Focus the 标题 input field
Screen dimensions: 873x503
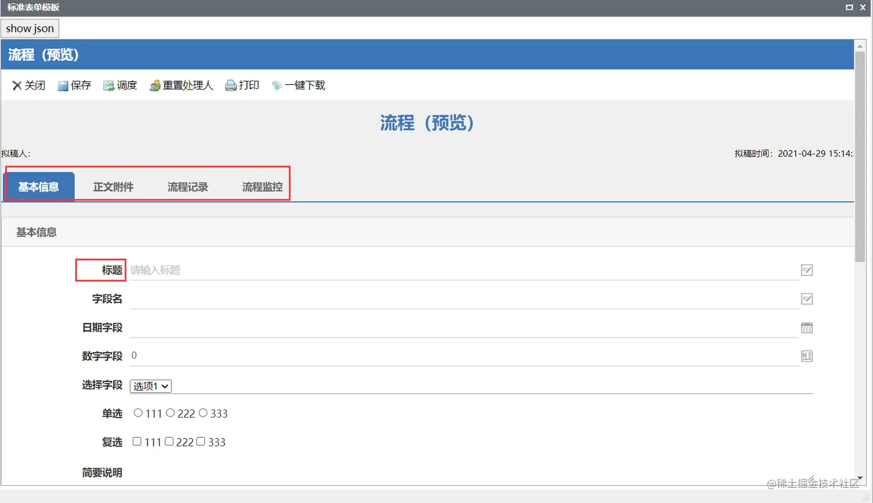click(464, 270)
